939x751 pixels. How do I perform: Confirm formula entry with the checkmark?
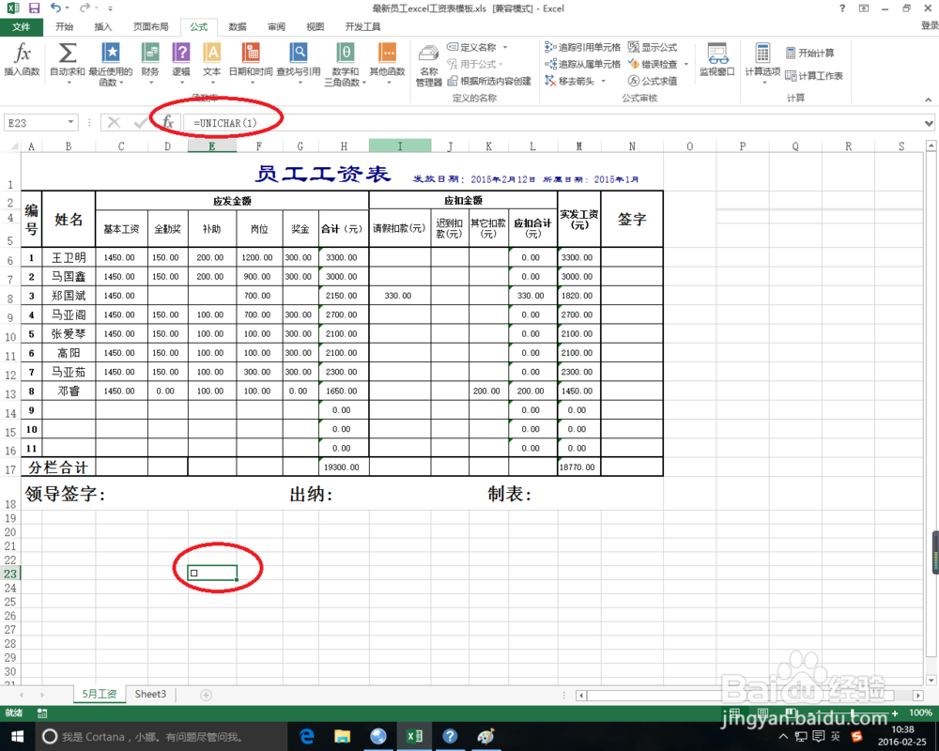click(x=141, y=123)
